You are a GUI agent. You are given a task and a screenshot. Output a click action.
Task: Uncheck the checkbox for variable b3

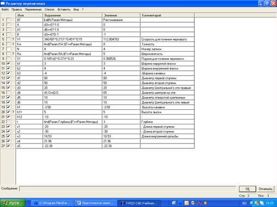[x=8, y=73]
